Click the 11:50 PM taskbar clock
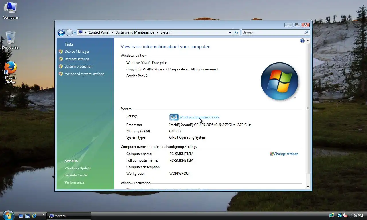Viewport: 367px width, 220px height. click(356, 216)
